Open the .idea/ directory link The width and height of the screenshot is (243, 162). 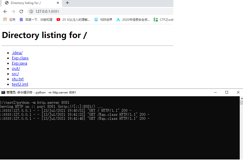(17, 53)
